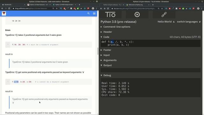Expand the Arguments section
The width and height of the screenshot is (204, 115).
coord(108,60)
